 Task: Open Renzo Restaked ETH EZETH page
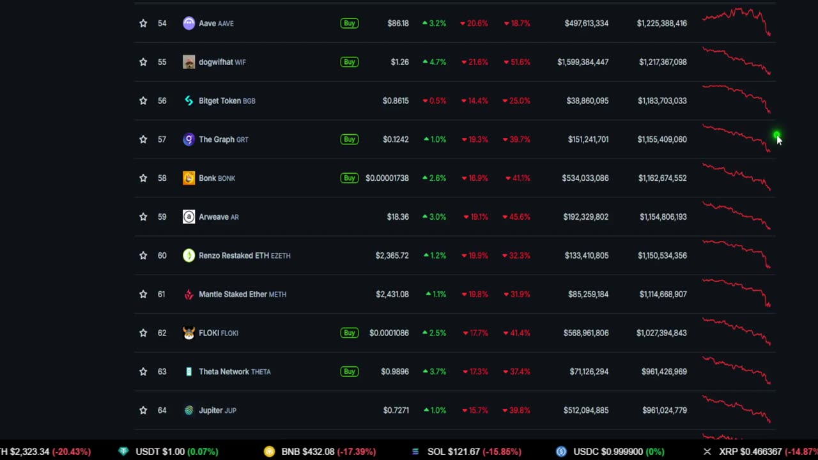(x=245, y=256)
